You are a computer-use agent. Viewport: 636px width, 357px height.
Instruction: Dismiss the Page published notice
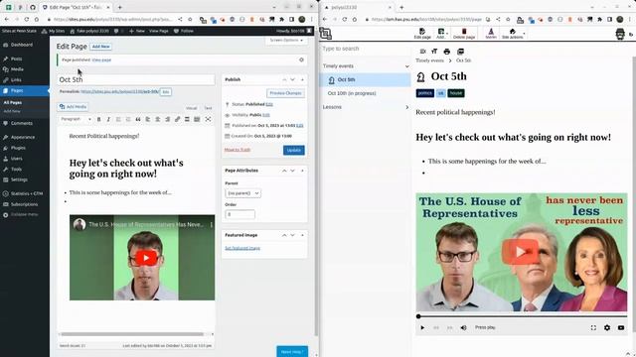click(x=301, y=59)
